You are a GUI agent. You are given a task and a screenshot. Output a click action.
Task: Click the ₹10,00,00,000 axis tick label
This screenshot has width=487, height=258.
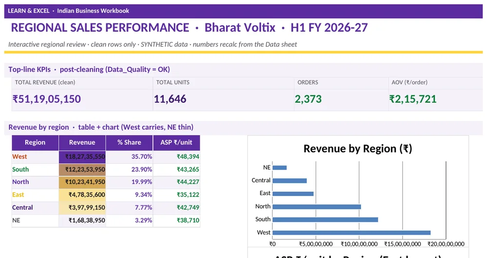click(359, 244)
